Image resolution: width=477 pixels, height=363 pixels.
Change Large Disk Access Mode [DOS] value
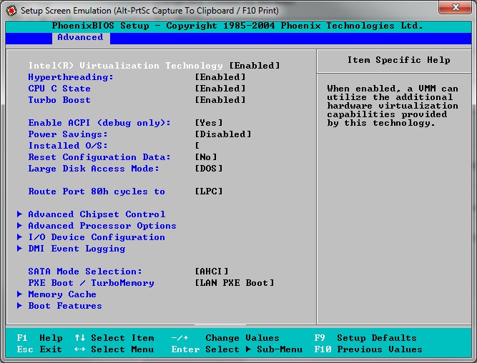coord(209,169)
